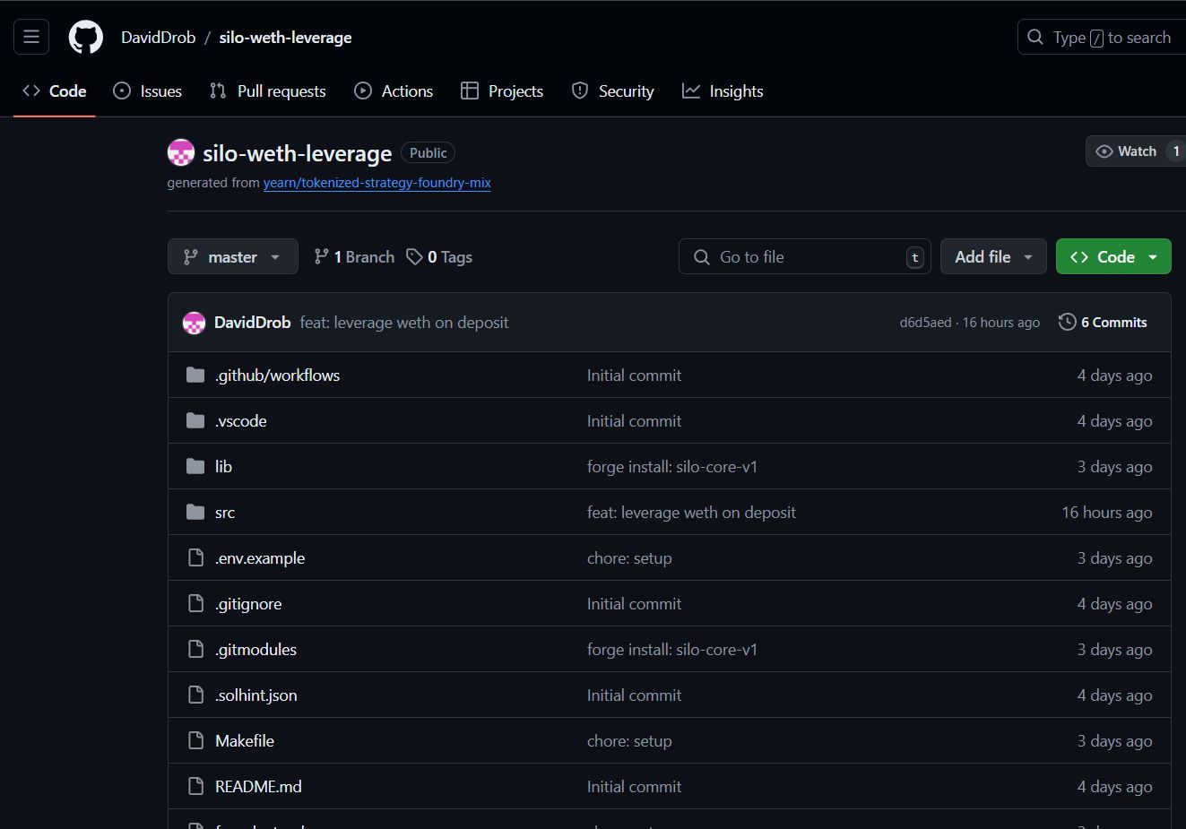Go to GitHub homepage via Octocat logo

click(86, 37)
